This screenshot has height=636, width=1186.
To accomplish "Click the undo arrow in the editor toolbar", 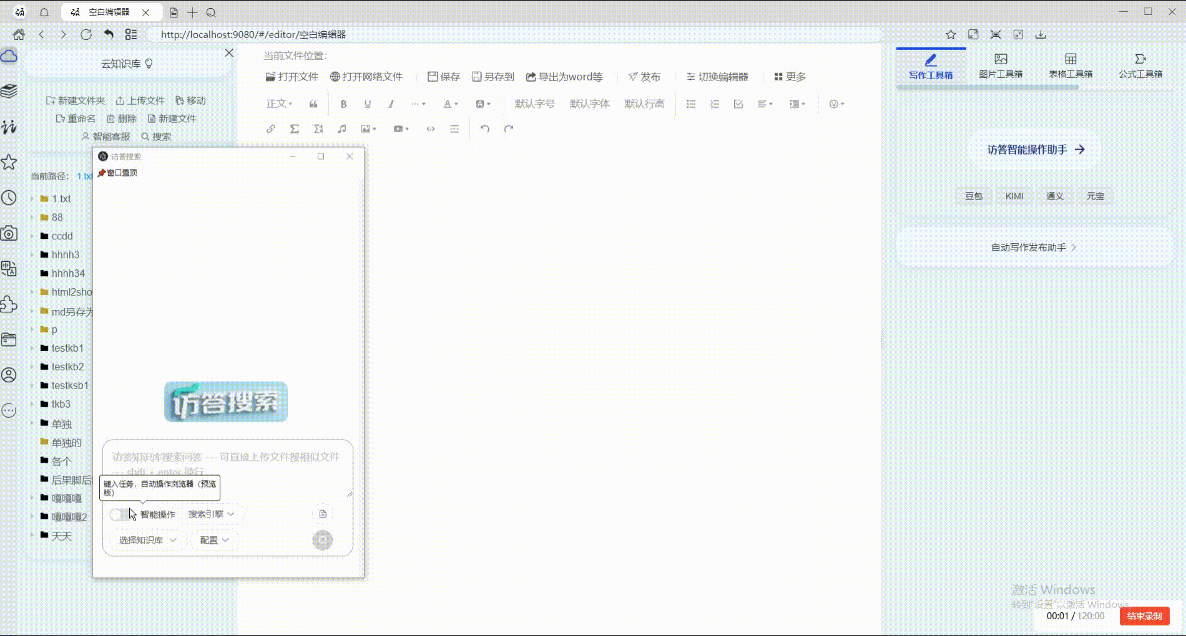I will click(x=484, y=129).
